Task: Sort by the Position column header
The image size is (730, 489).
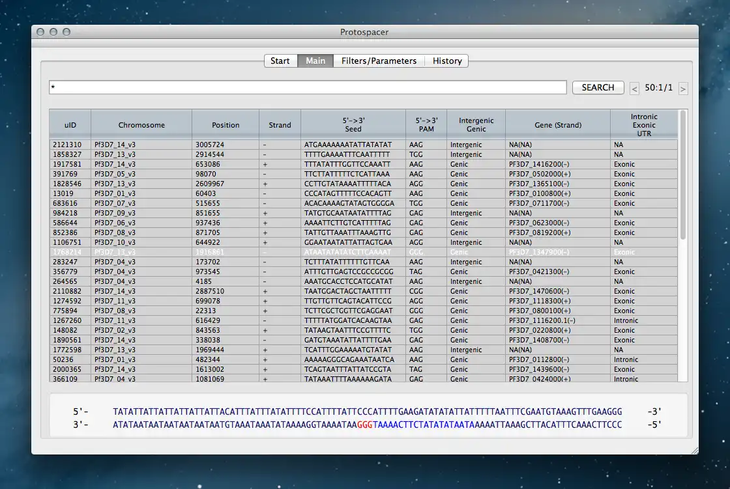Action: tap(226, 125)
